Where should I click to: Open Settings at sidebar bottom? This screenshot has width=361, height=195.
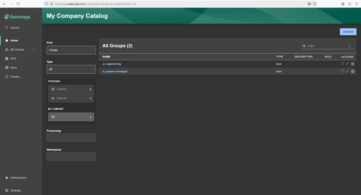16,190
